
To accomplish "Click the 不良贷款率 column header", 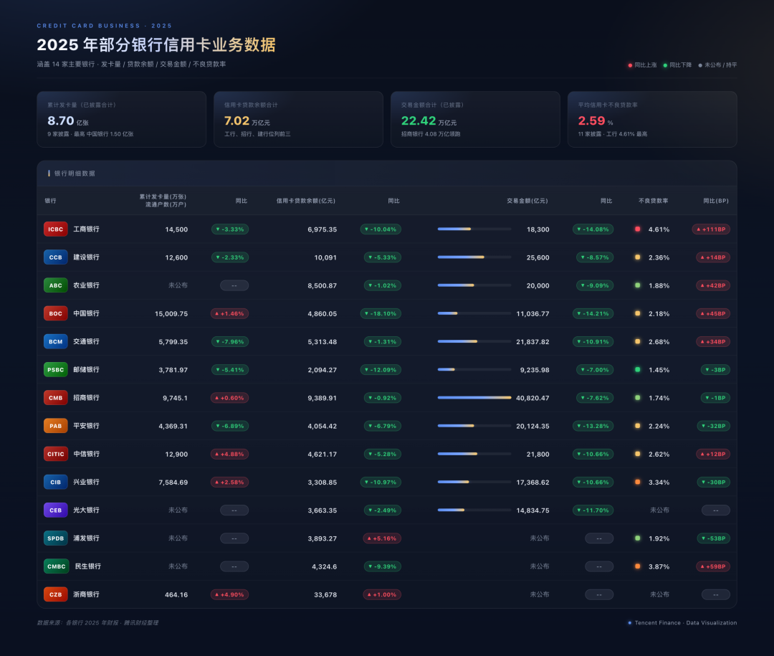I will [x=653, y=201].
